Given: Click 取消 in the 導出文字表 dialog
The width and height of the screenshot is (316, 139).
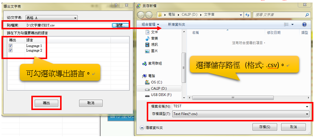Looking at the screenshot, I should (x=91, y=103).
